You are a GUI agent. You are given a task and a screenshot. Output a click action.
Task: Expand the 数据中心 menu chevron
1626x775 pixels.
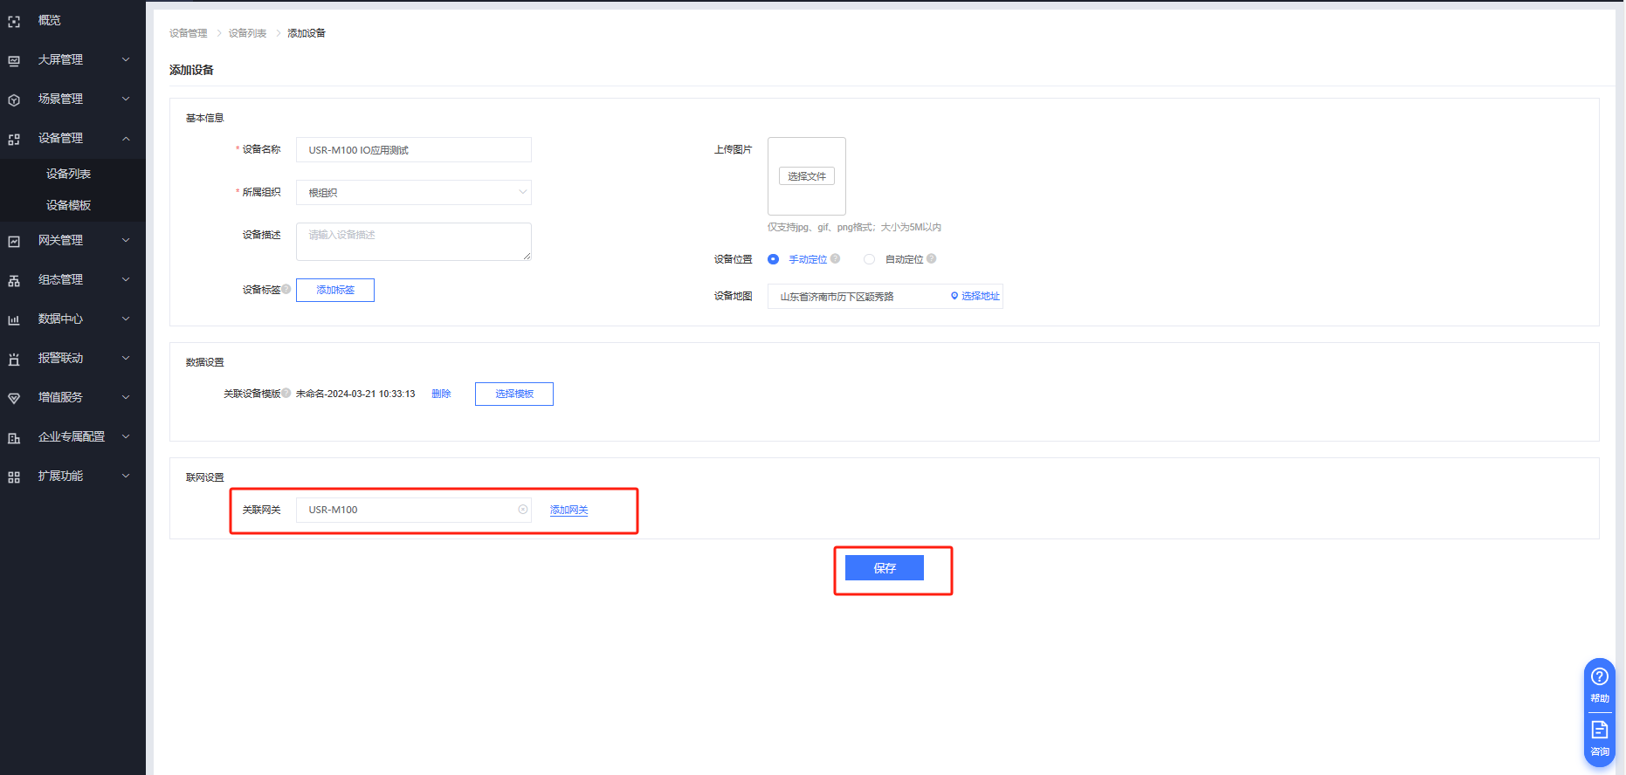click(x=126, y=319)
